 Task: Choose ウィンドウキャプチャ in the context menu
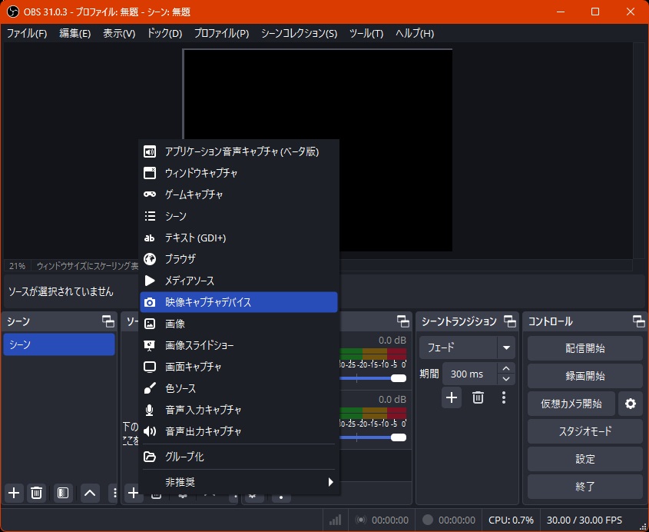pos(239,173)
